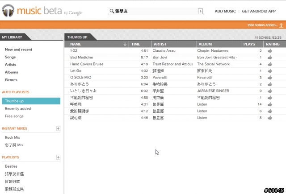Image resolution: width=286 pixels, height=194 pixels.
Task: Toggle thumbs up rating for Bad Medicine
Action: [269, 58]
